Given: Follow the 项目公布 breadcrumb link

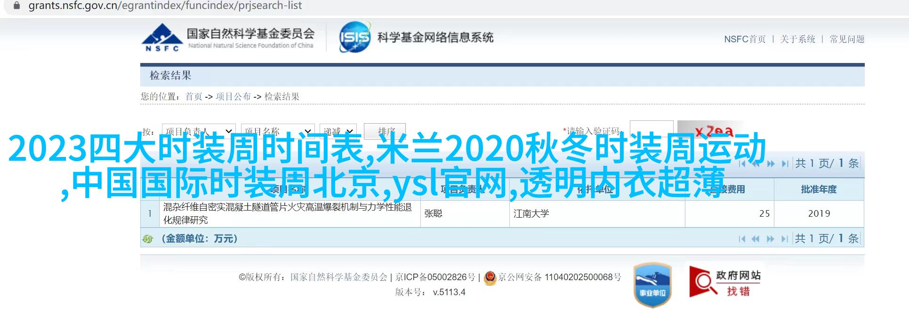Looking at the screenshot, I should pyautogui.click(x=233, y=96).
